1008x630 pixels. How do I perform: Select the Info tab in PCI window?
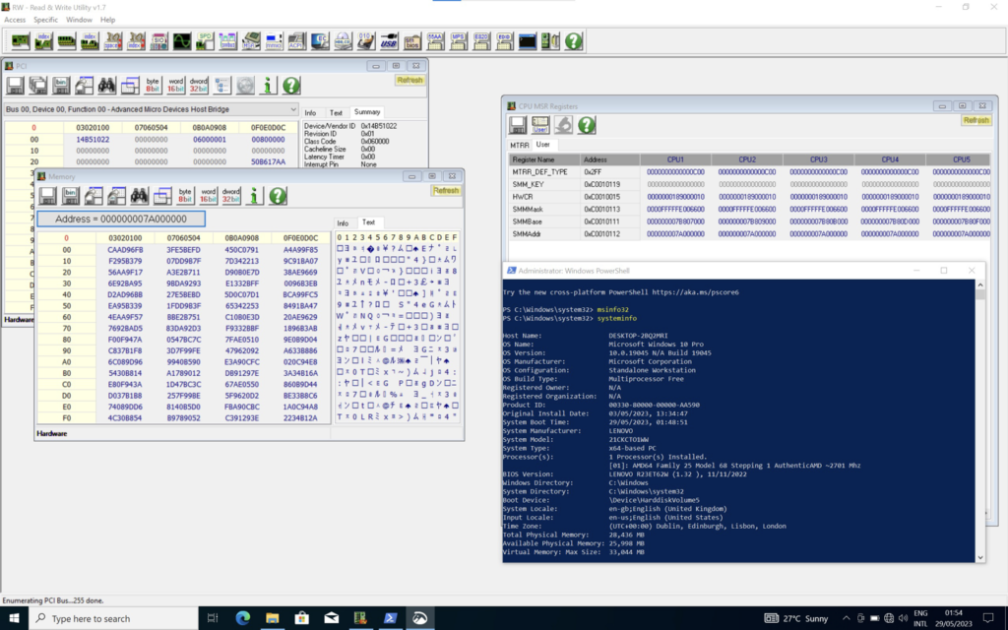[310, 113]
